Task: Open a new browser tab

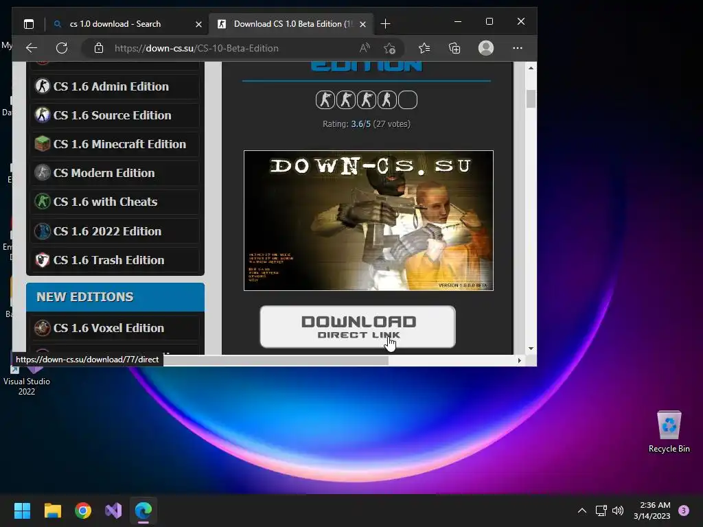Action: coord(385,24)
